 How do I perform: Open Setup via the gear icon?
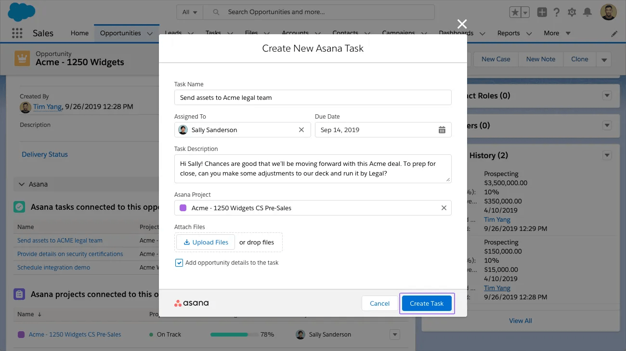coord(572,13)
